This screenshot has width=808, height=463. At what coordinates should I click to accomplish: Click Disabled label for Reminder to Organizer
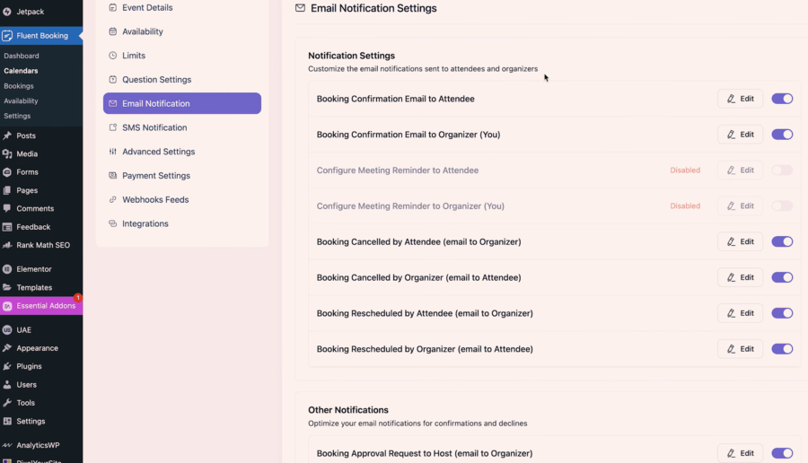685,206
